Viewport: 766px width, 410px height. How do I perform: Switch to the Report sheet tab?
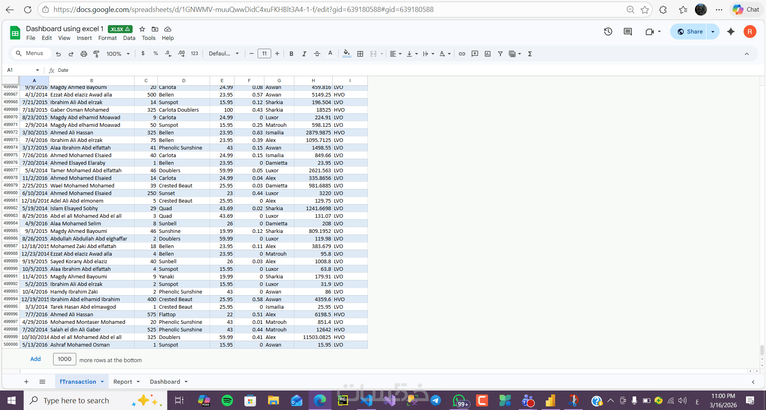pos(123,382)
